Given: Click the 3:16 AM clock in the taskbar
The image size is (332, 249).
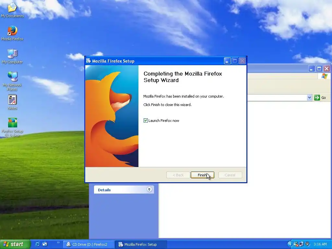Looking at the screenshot, I should pyautogui.click(x=320, y=244).
